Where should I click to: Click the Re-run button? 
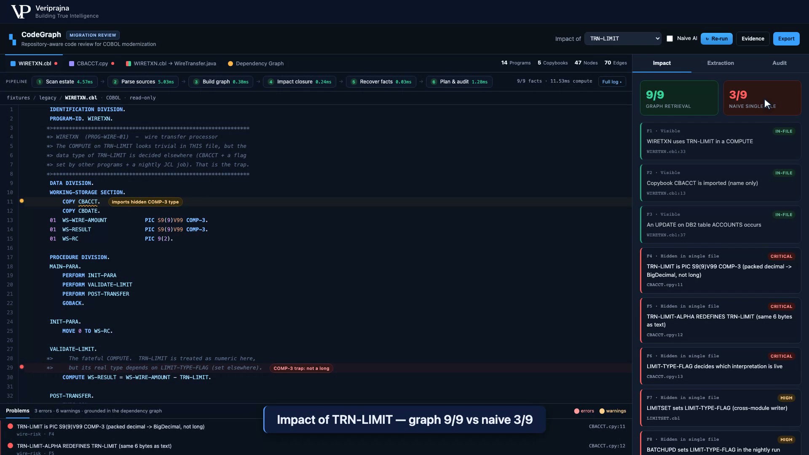click(716, 39)
